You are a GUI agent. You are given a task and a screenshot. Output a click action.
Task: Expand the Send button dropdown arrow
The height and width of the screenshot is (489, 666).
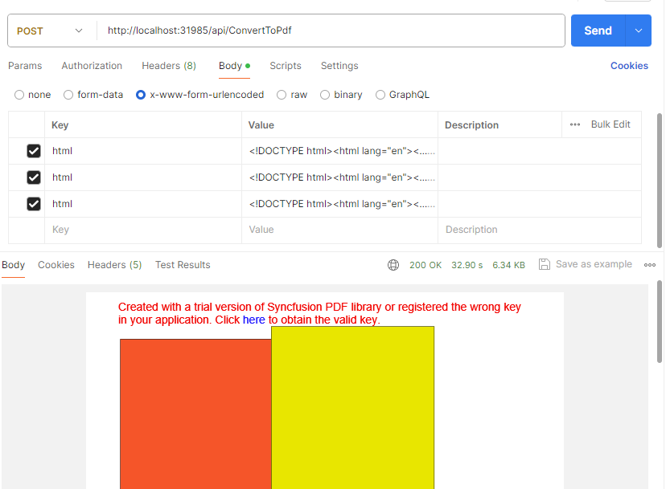(638, 31)
